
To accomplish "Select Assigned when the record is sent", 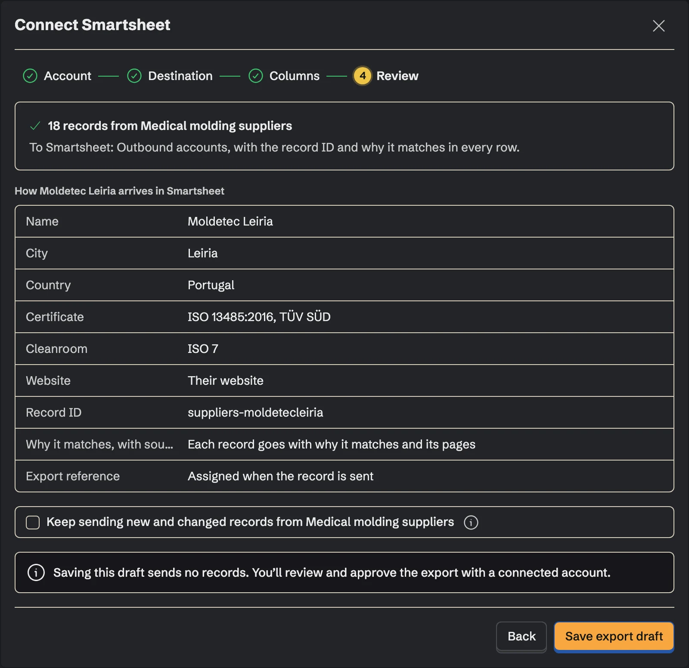I will 281,476.
